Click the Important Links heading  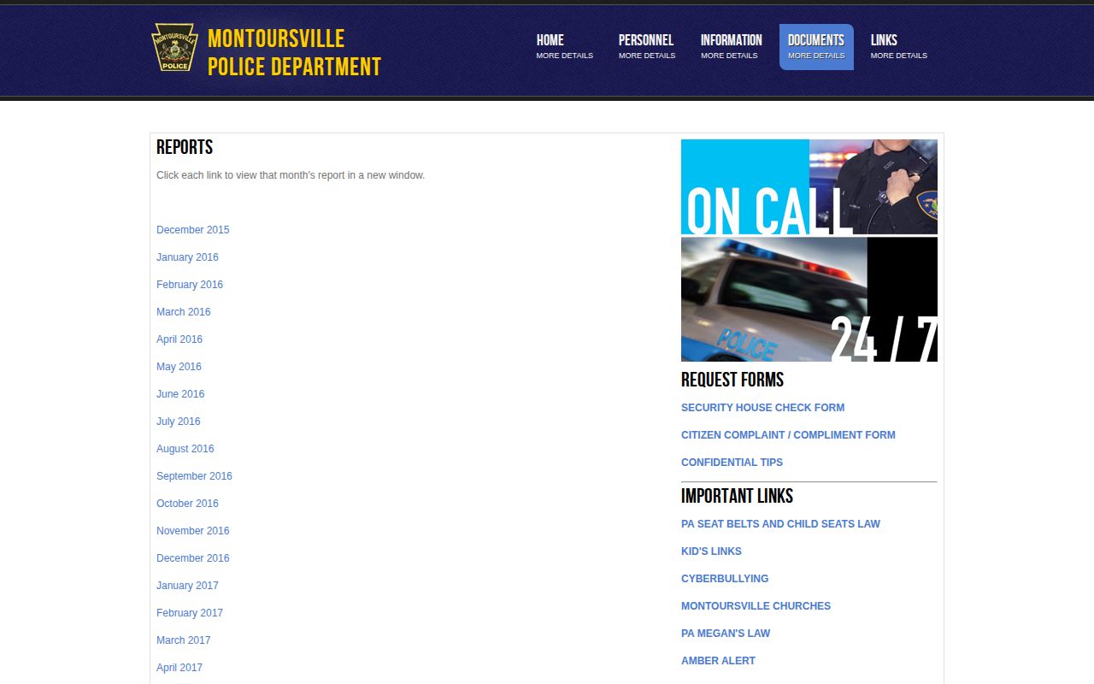pyautogui.click(x=737, y=496)
